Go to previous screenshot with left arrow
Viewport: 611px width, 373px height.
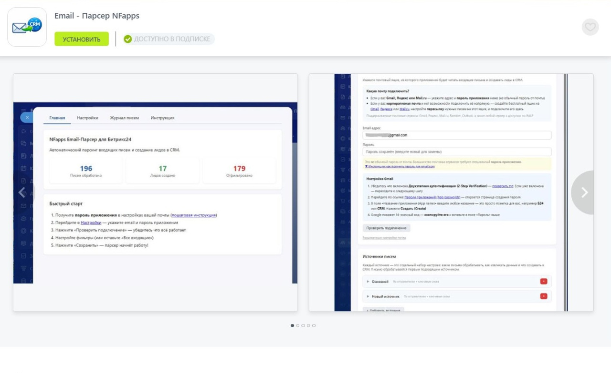[22, 192]
